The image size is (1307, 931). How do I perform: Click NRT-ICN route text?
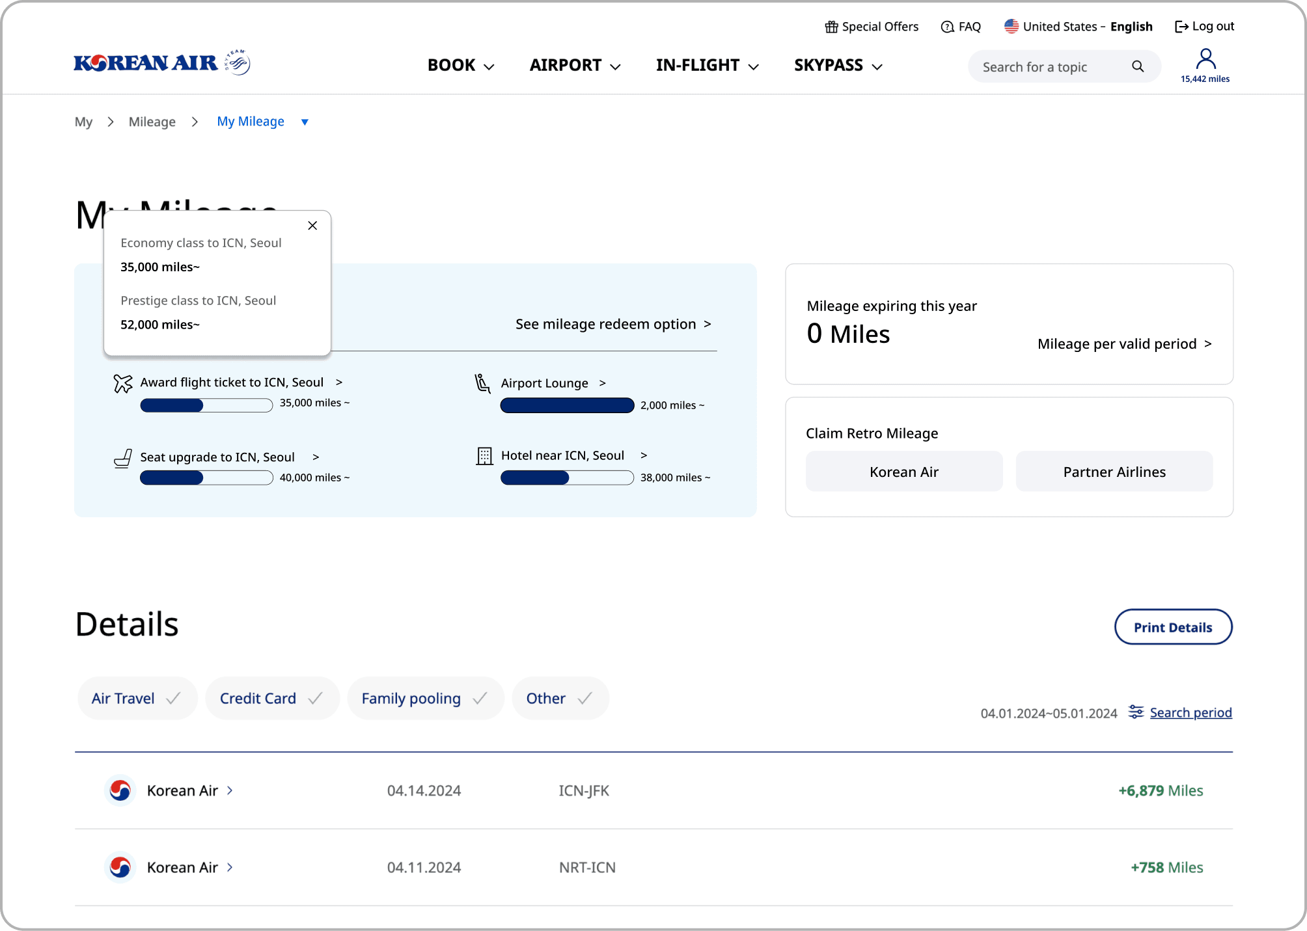click(x=587, y=867)
